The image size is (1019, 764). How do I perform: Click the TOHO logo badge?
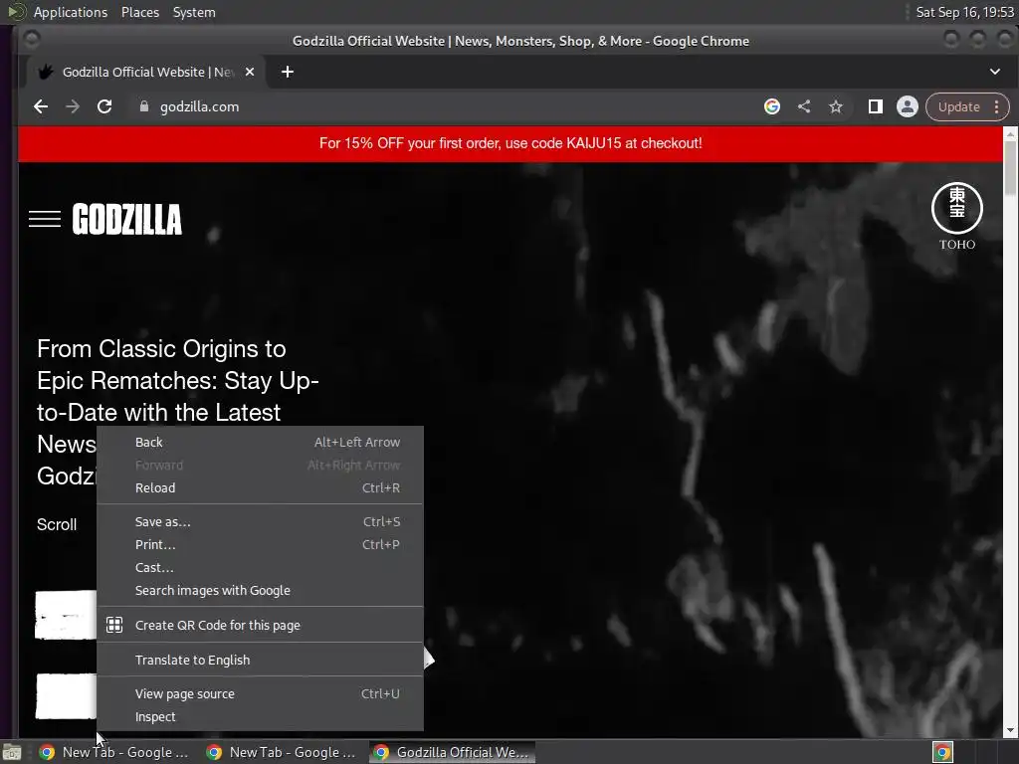pyautogui.click(x=957, y=216)
